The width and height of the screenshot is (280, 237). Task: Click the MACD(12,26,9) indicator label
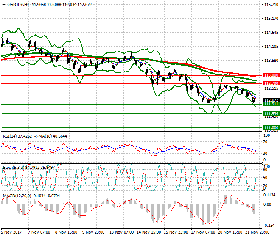tap(17, 196)
